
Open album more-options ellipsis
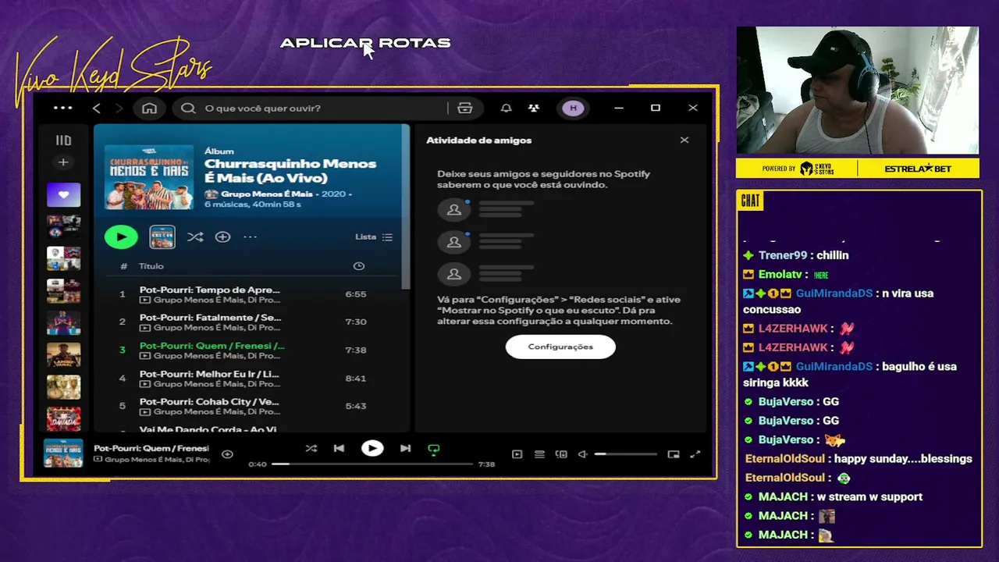pos(250,237)
